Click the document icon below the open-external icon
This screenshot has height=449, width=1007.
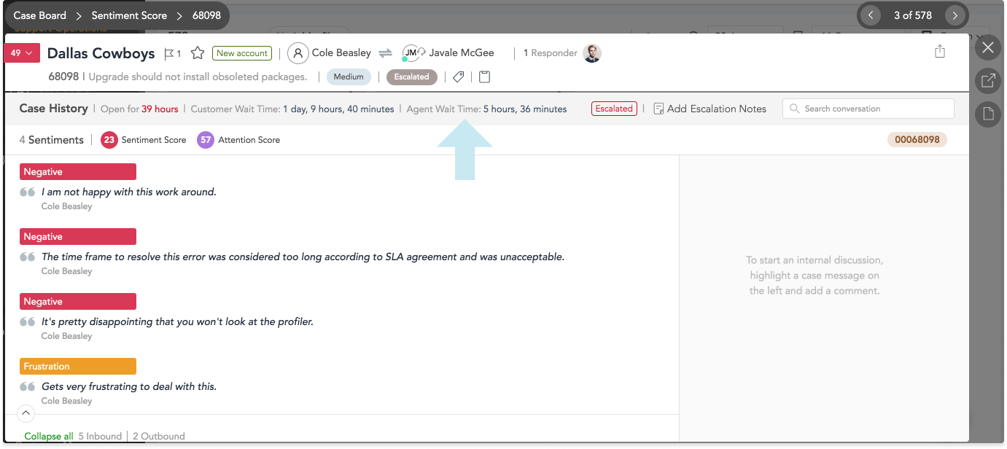point(987,114)
